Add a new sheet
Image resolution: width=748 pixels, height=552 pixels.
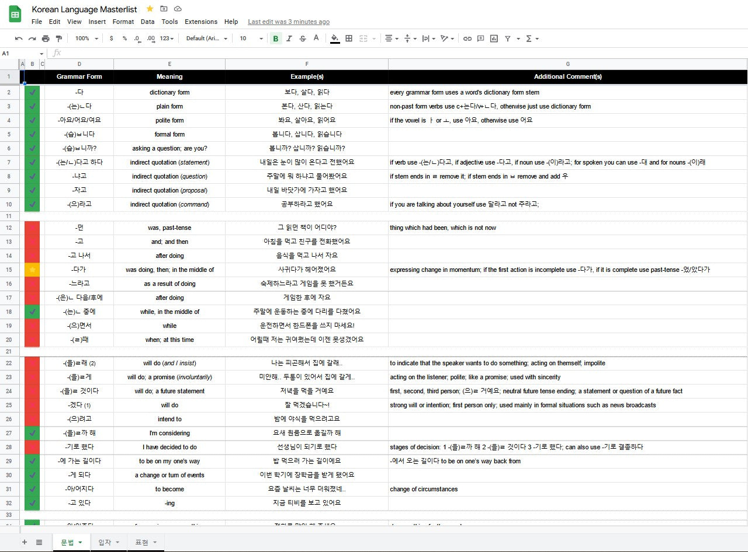pos(24,542)
